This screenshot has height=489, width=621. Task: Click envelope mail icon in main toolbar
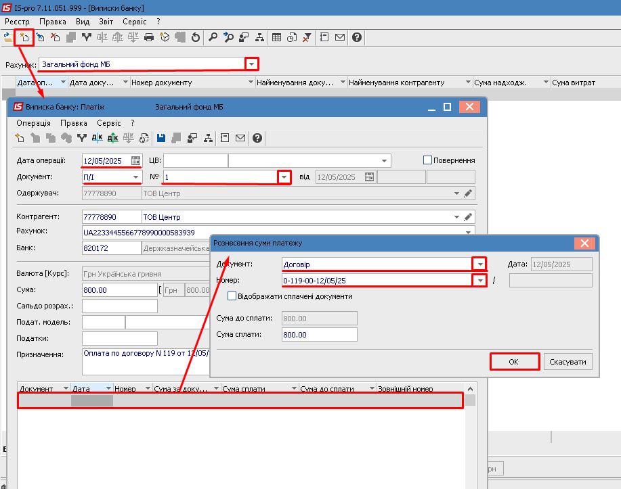(340, 38)
